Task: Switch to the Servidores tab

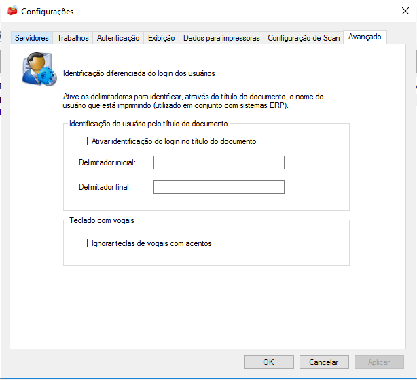Action: [32, 38]
